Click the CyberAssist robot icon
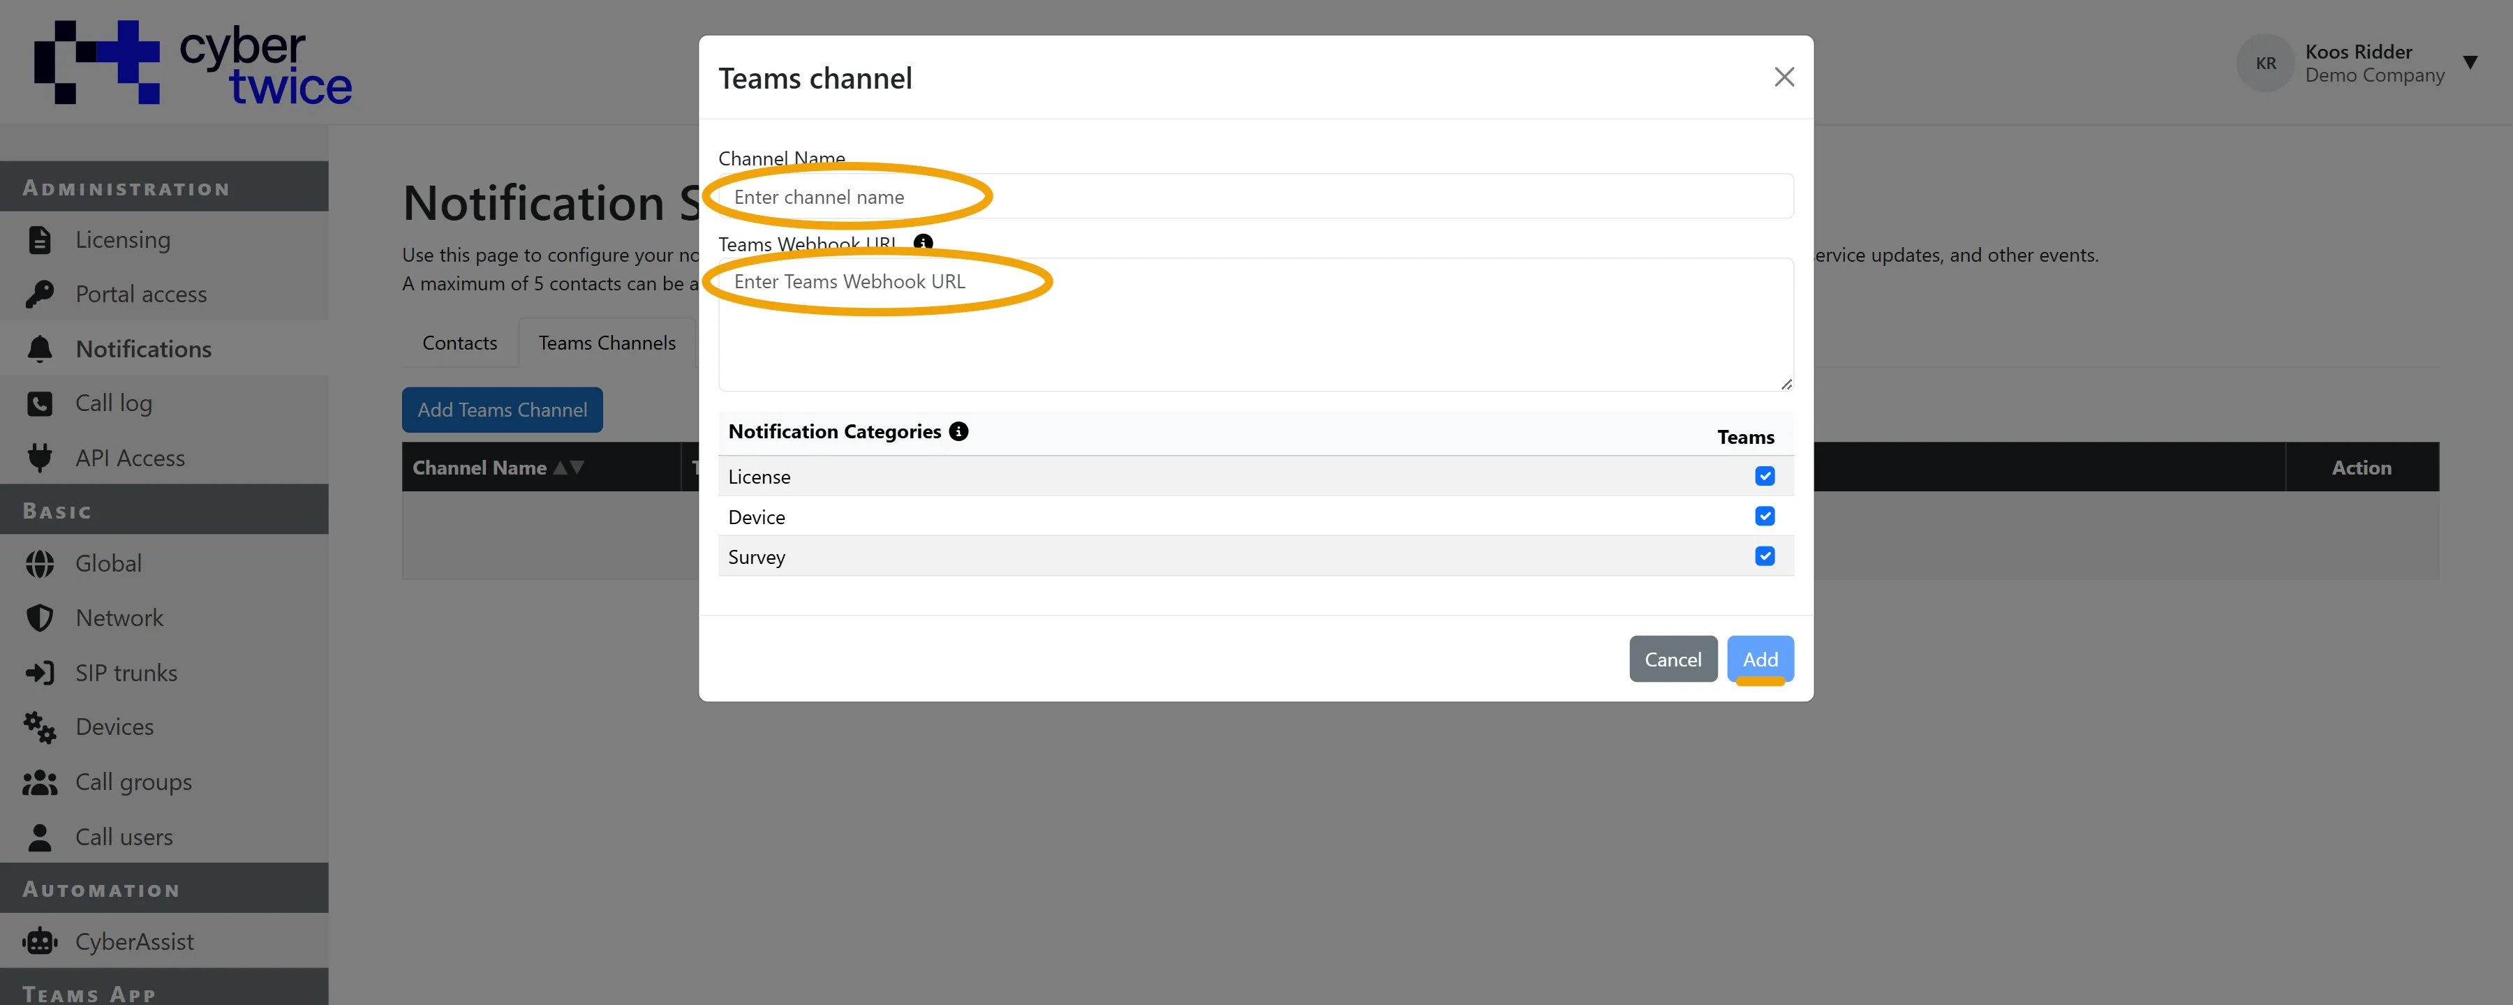2513x1005 pixels. [40, 941]
